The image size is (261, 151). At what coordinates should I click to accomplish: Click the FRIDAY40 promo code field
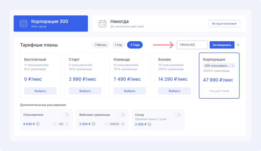tap(192, 45)
